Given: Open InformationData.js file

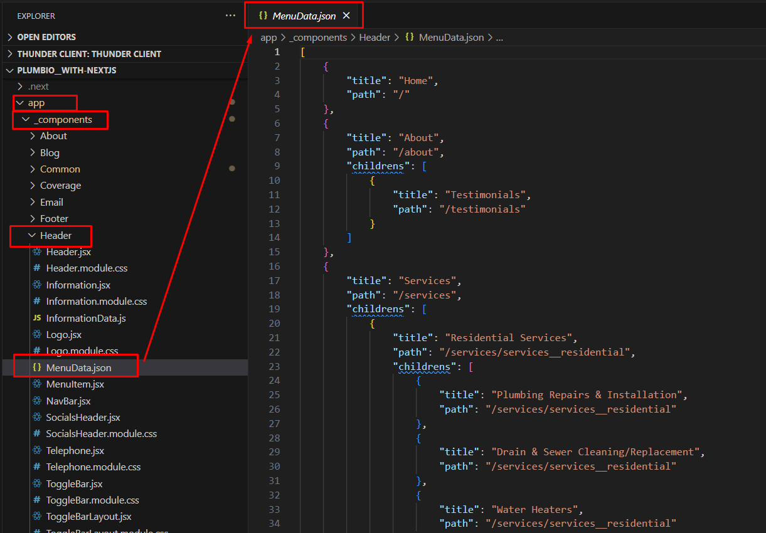Looking at the screenshot, I should point(85,318).
